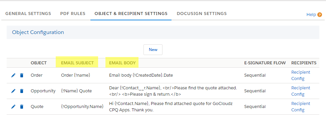The width and height of the screenshot is (326, 120).
Task: Delete the Opportunity row via trash icon
Action: (22, 91)
